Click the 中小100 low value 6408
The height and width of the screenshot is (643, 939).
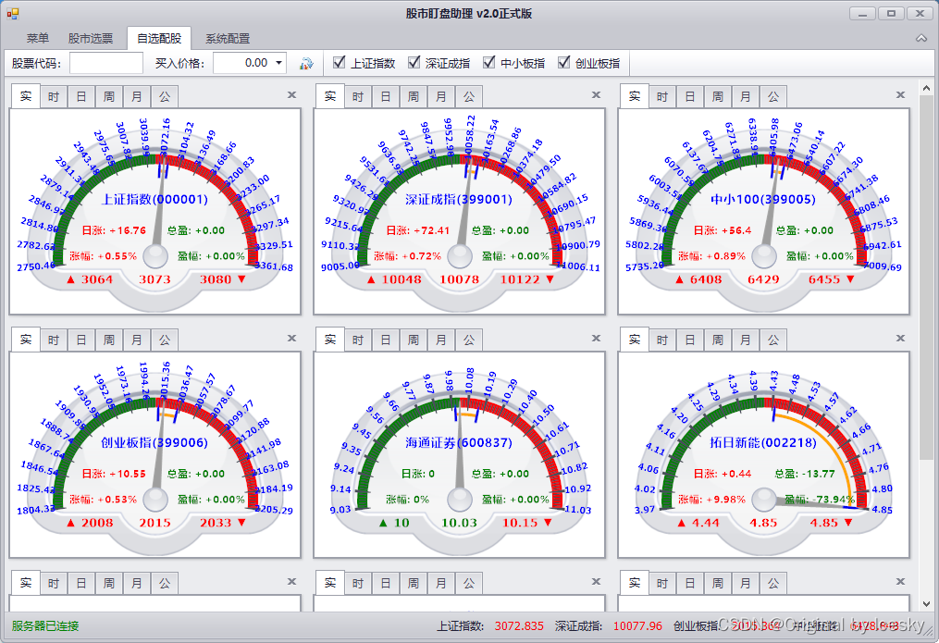point(706,279)
